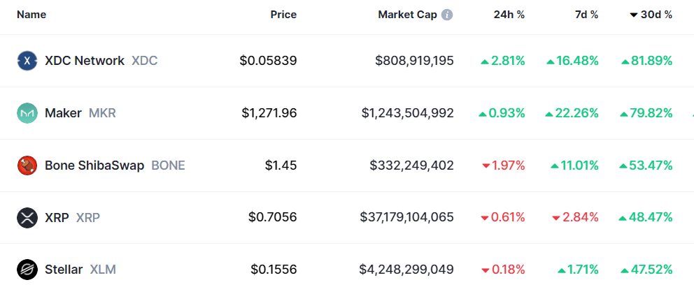The width and height of the screenshot is (694, 294).
Task: Click the Bone ShibaSwap coin logo
Action: [x=27, y=166]
